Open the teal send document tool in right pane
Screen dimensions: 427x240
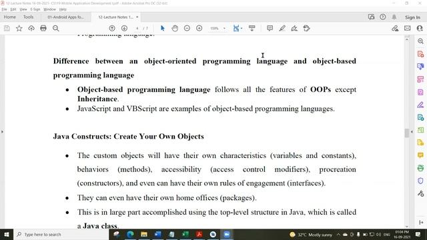point(420,117)
